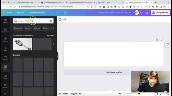This screenshot has width=172, height=96.
Task: Click the blank design canvas
Action: pos(114,54)
